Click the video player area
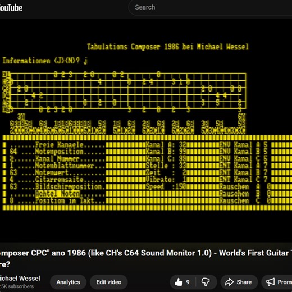This screenshot has height=292, width=292. 146,130
